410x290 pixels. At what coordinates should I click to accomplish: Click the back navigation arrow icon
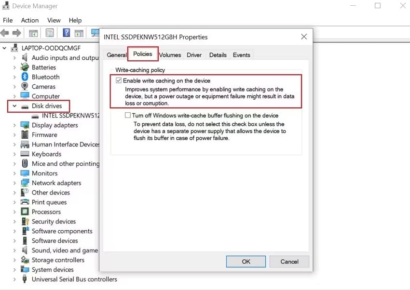click(x=5, y=33)
